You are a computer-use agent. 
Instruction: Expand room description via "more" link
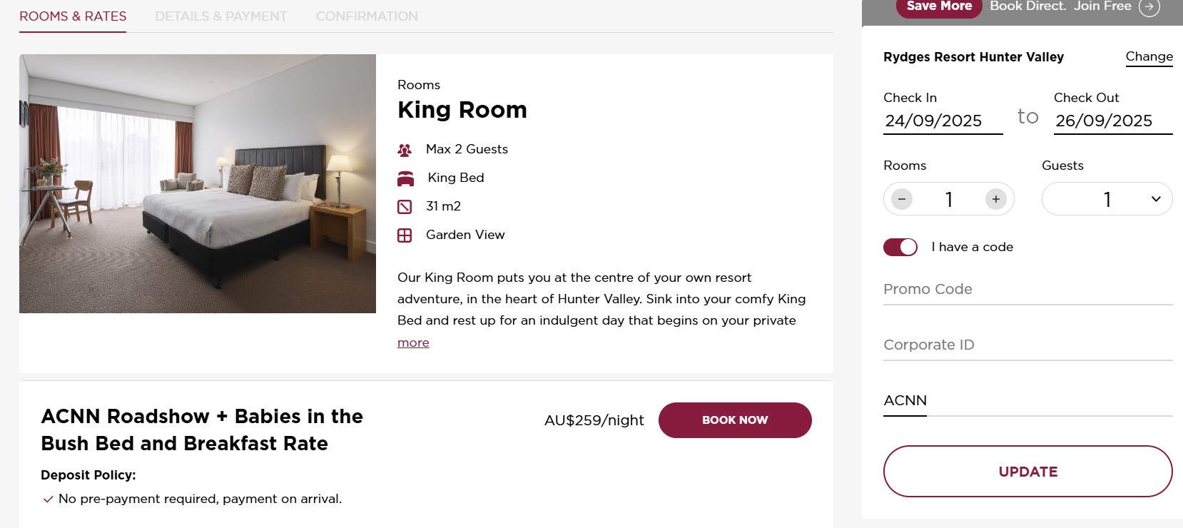click(x=413, y=342)
